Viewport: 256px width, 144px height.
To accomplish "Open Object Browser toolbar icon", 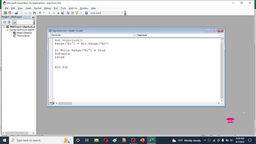I will 76,13.
